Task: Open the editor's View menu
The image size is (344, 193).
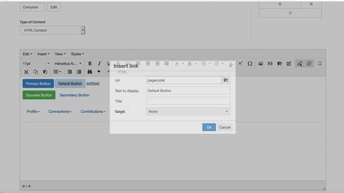Action: tap(60, 54)
